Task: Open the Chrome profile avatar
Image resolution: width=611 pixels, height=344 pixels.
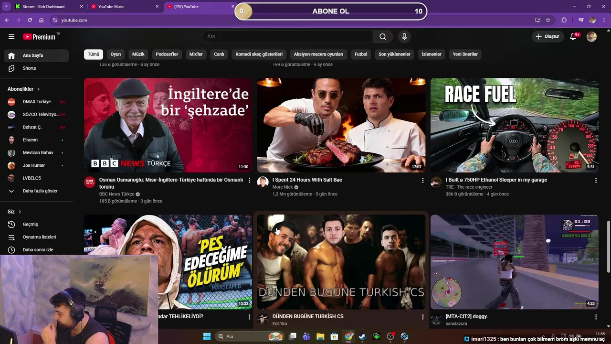Action: [x=592, y=20]
